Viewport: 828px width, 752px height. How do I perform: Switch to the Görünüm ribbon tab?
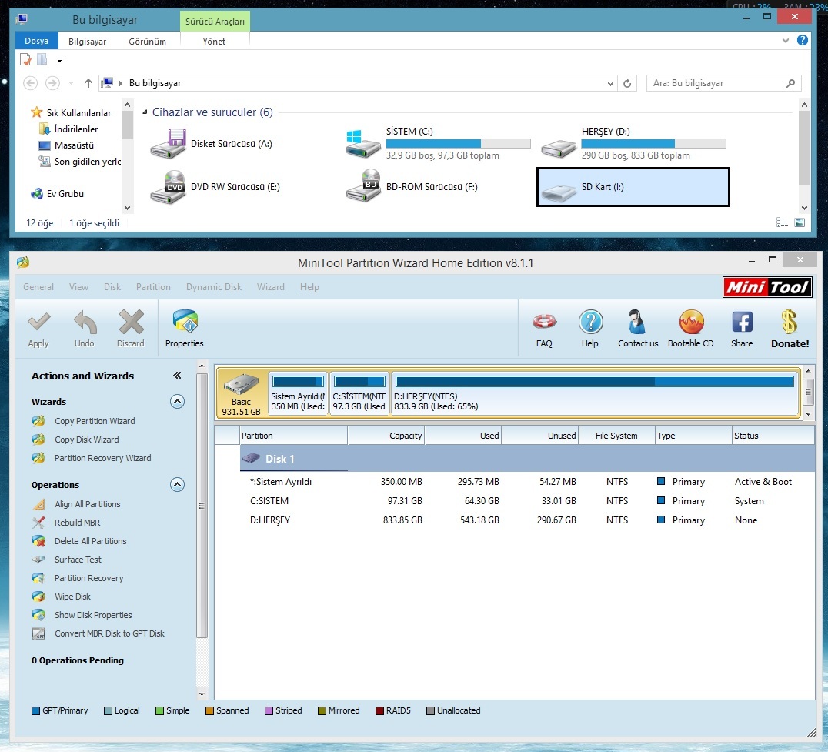147,42
